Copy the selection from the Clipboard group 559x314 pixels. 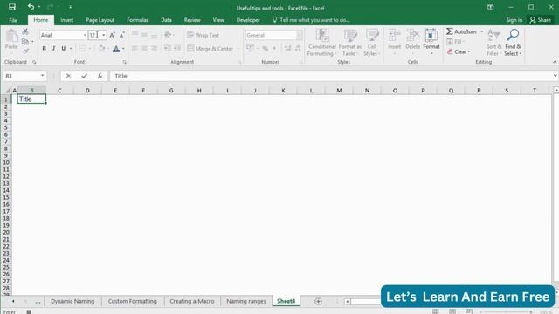pos(25,42)
